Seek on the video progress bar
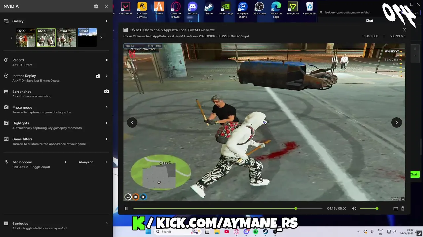423x237 pixels. [x=228, y=208]
